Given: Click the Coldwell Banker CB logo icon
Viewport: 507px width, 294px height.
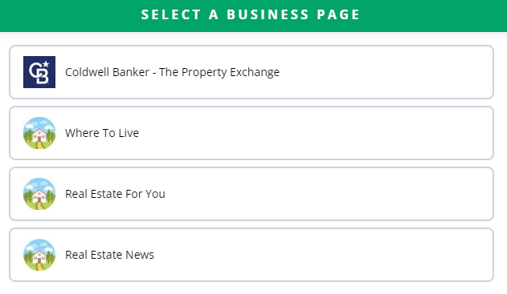Looking at the screenshot, I should (39, 72).
